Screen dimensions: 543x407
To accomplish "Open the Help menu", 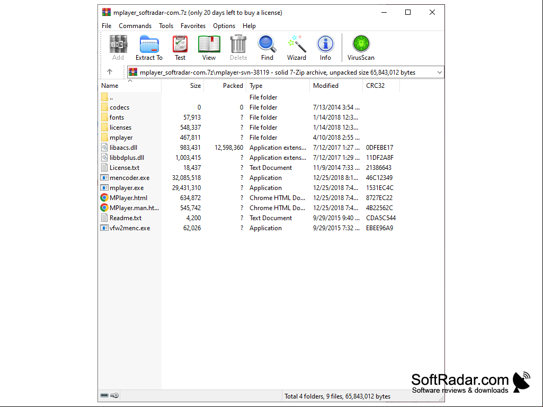I will (x=249, y=26).
